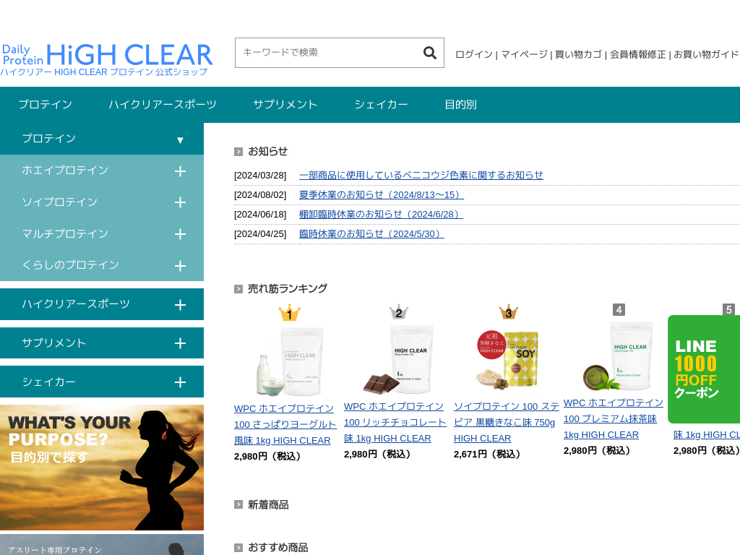
Task: Click the ホエイプロテイン sidebar label
Action: pos(65,171)
